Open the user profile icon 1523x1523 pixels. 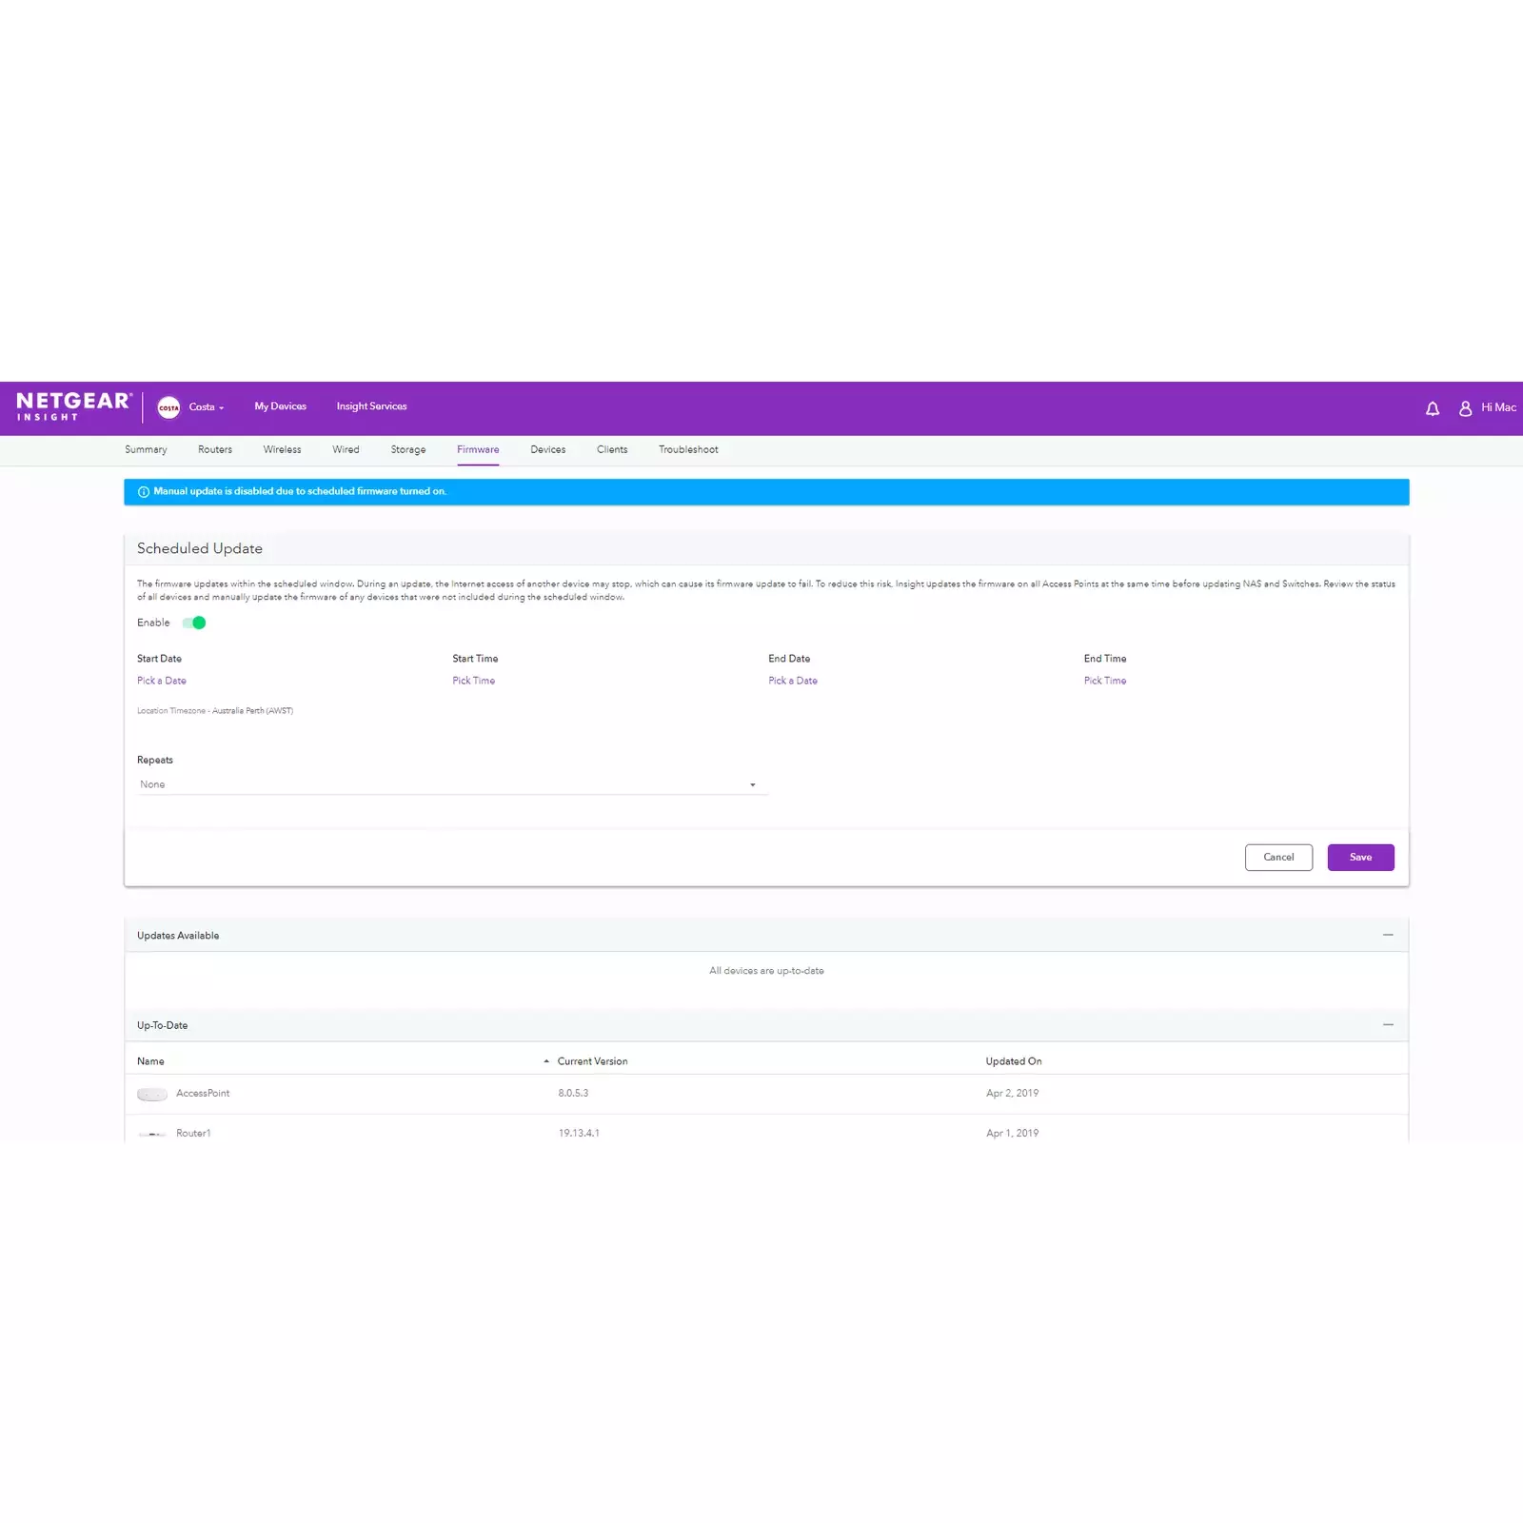1466,408
